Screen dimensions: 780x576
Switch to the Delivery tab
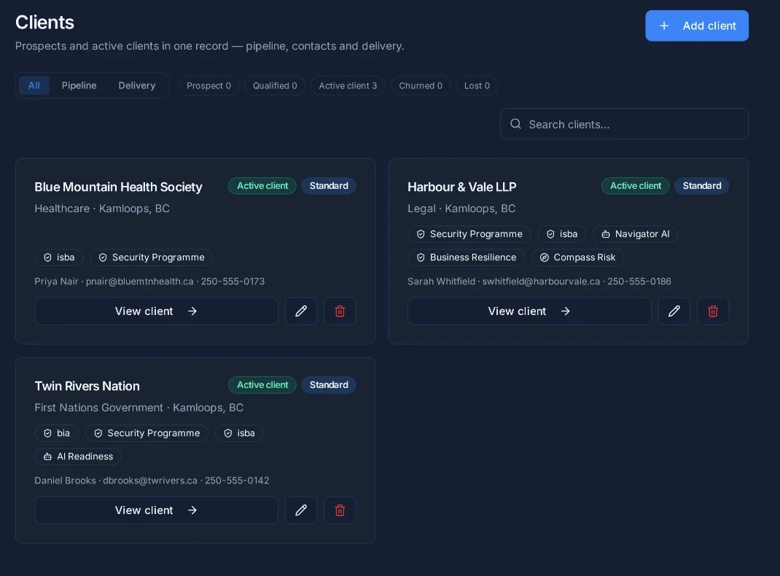tap(137, 85)
